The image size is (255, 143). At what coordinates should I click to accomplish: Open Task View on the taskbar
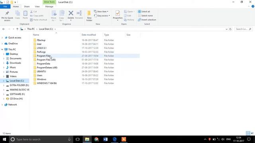78,139
